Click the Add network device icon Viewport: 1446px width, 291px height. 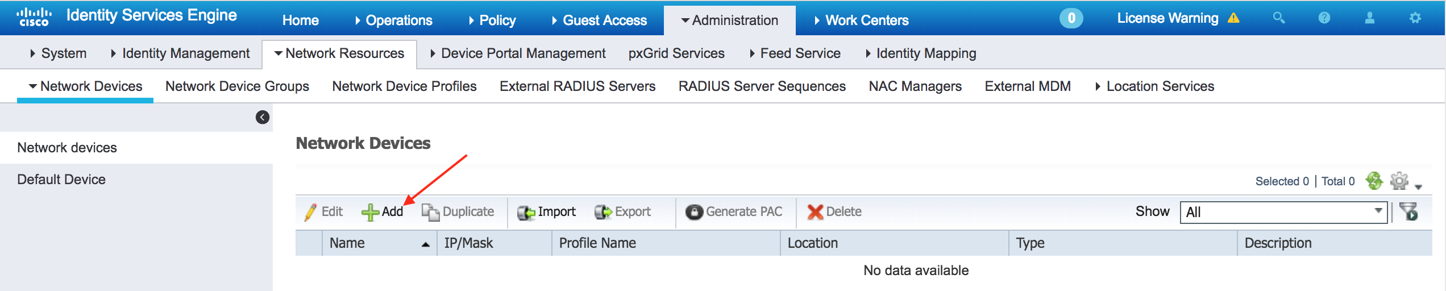(371, 212)
